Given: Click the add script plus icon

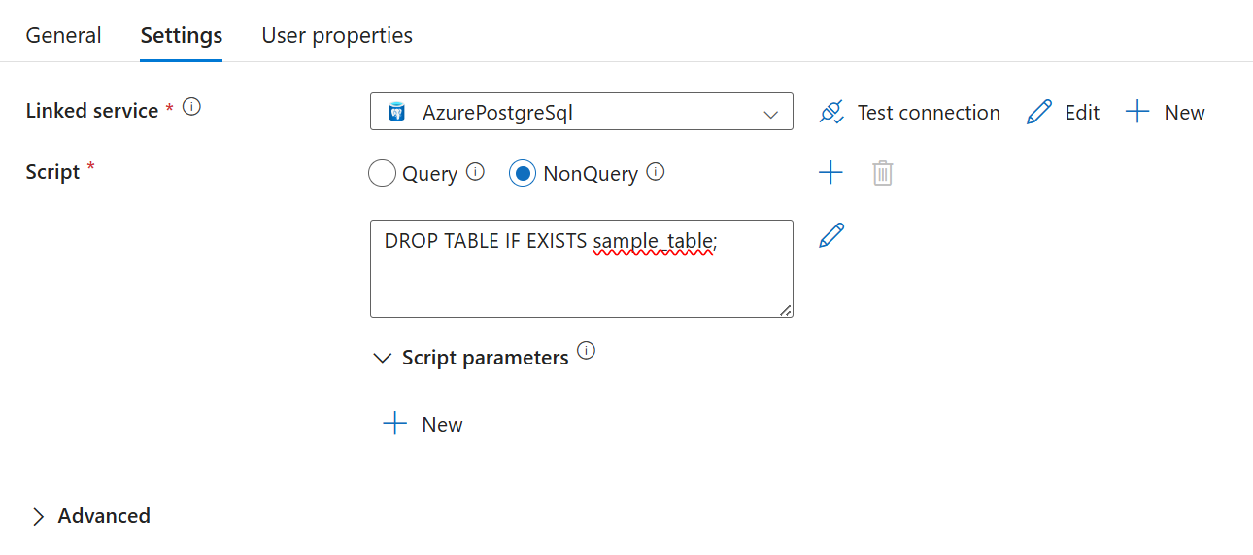Looking at the screenshot, I should click(830, 173).
